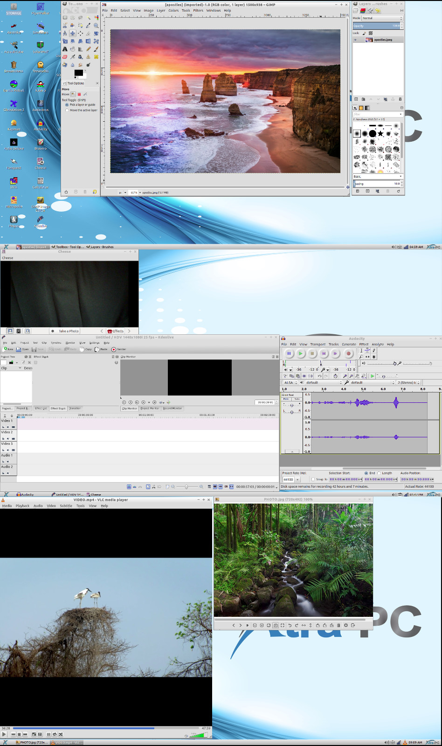Select 'Move the active layer' radio
This screenshot has height=746, width=442.
click(x=67, y=110)
